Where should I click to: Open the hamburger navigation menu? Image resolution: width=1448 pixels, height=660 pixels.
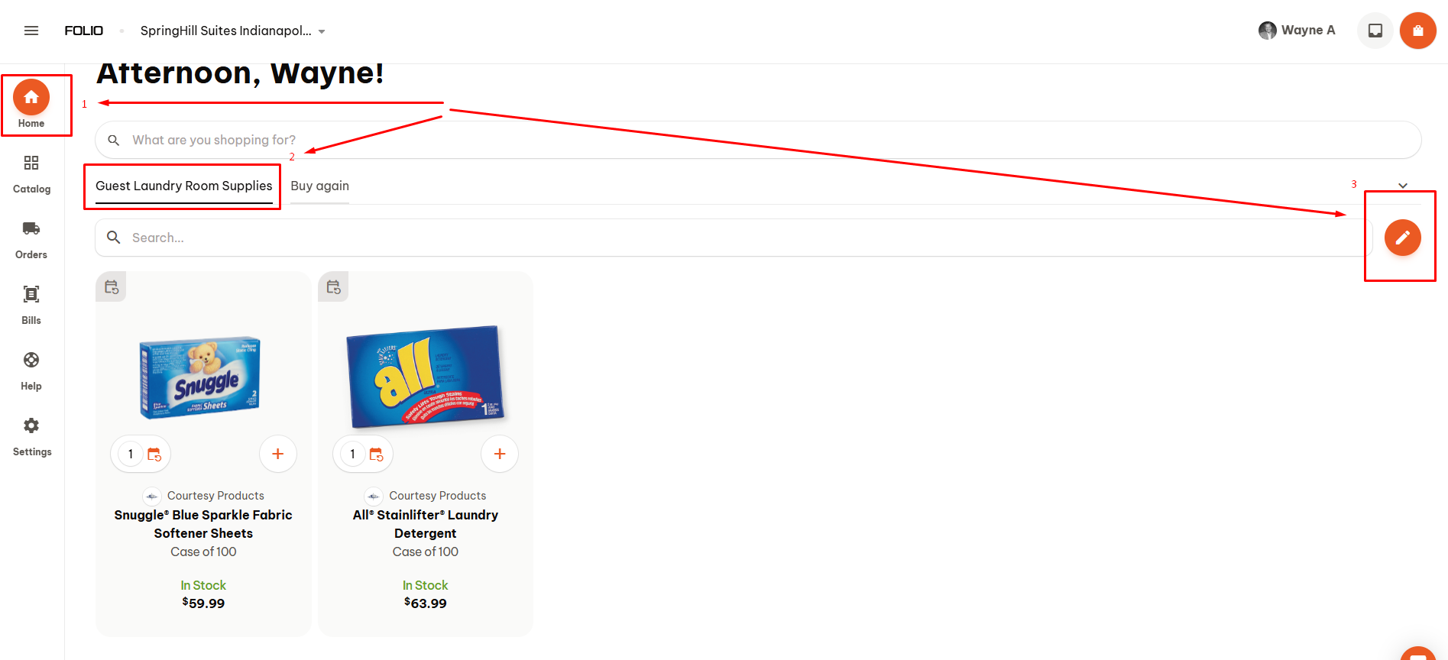click(x=31, y=31)
